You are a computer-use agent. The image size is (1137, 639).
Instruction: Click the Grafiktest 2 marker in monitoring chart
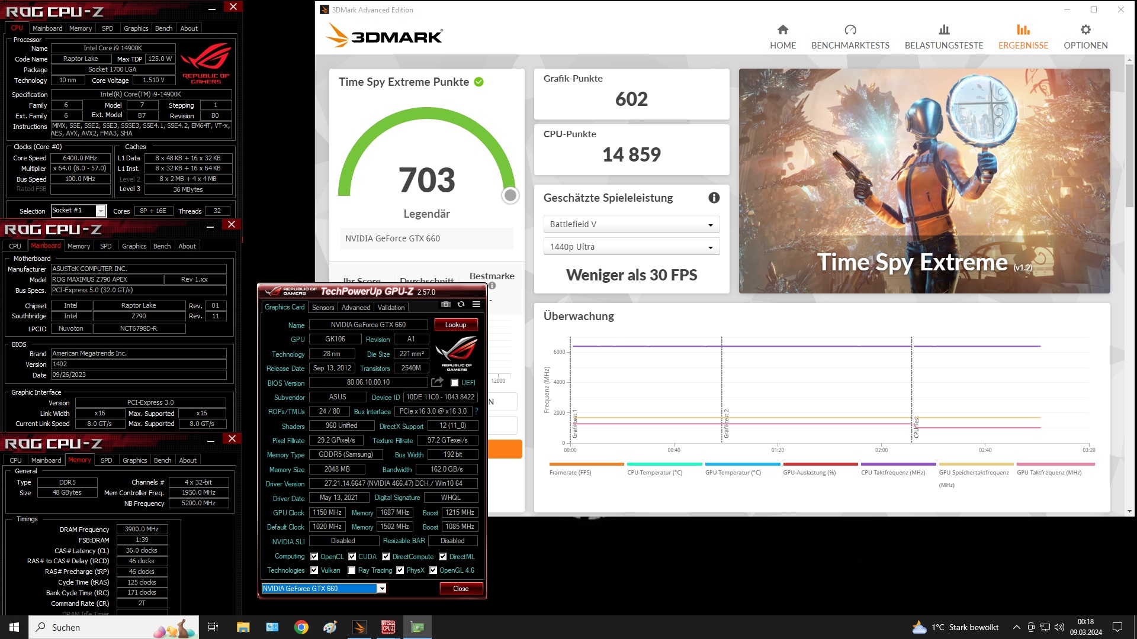(726, 424)
